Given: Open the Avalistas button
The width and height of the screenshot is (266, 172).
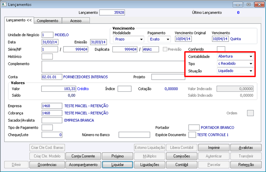Looking at the screenshot, I should (x=246, y=147).
